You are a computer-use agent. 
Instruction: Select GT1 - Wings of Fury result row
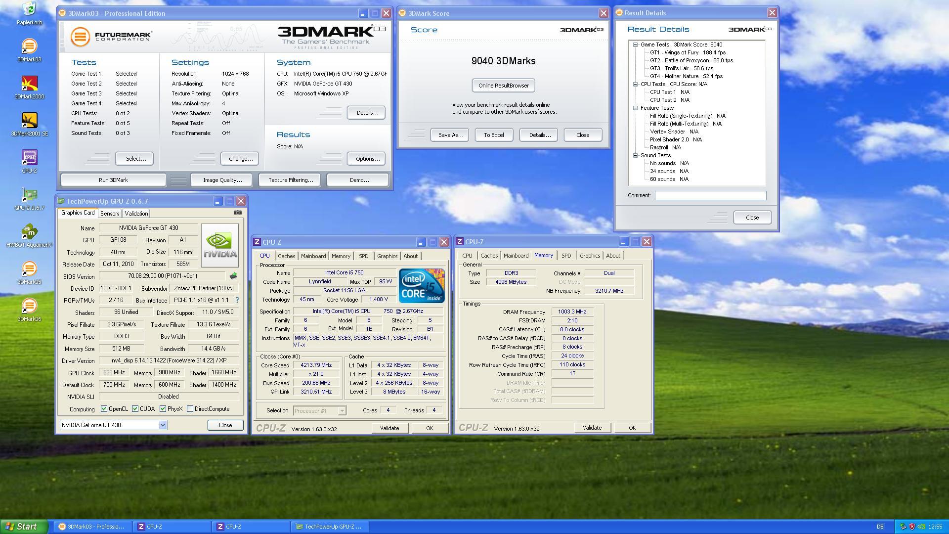[x=688, y=52]
